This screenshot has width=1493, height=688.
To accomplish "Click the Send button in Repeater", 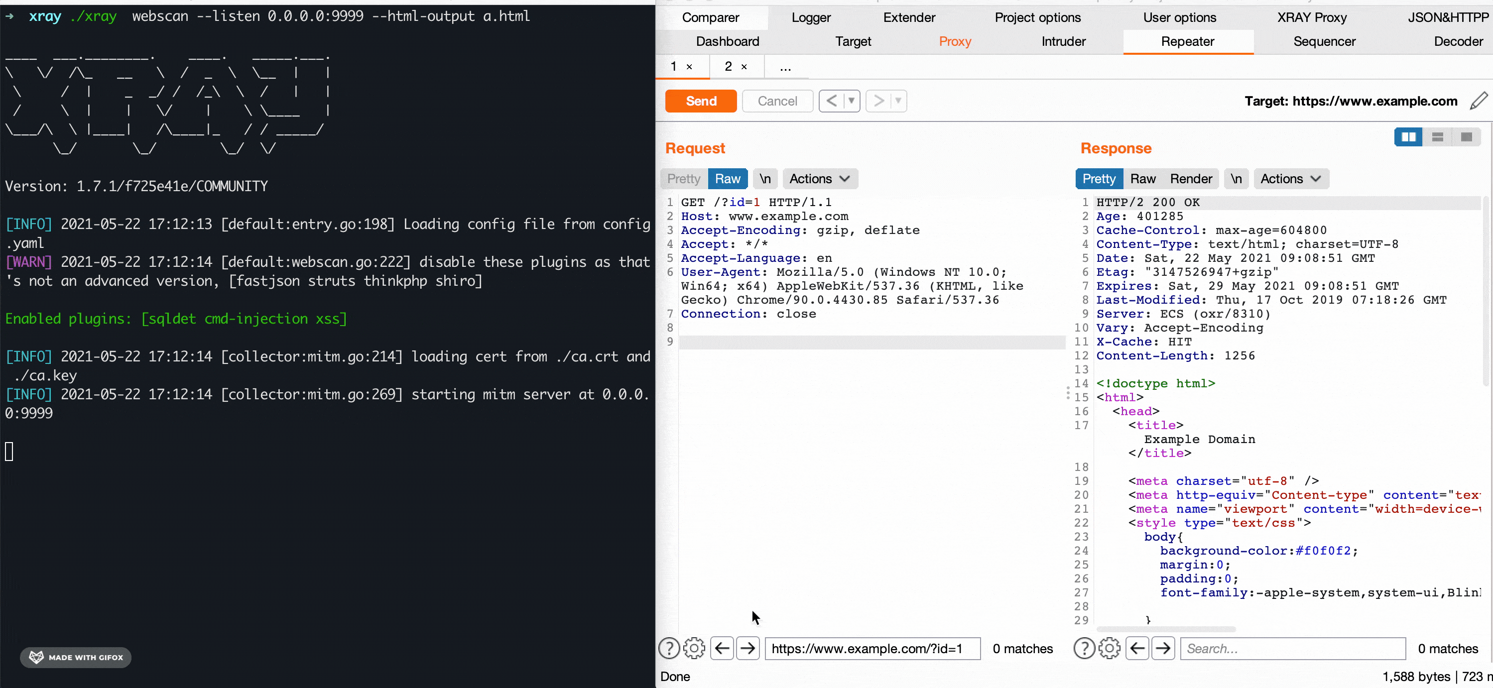I will pos(702,101).
